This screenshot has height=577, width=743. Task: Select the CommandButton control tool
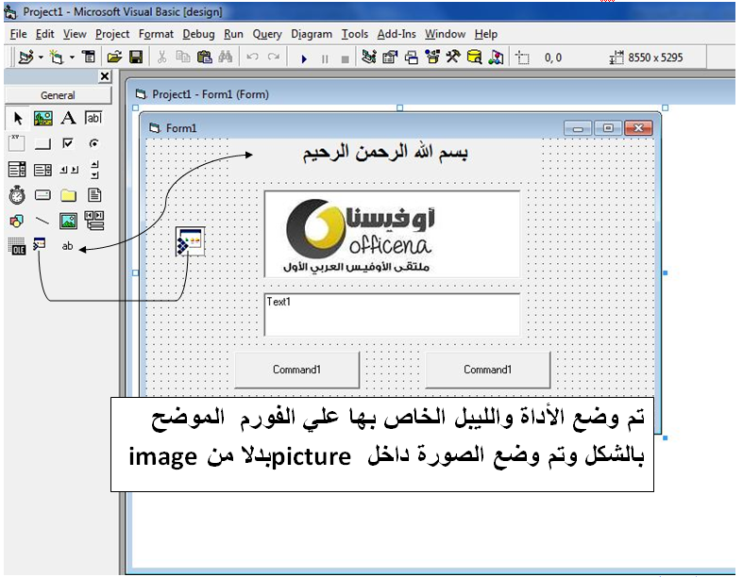pyautogui.click(x=43, y=143)
